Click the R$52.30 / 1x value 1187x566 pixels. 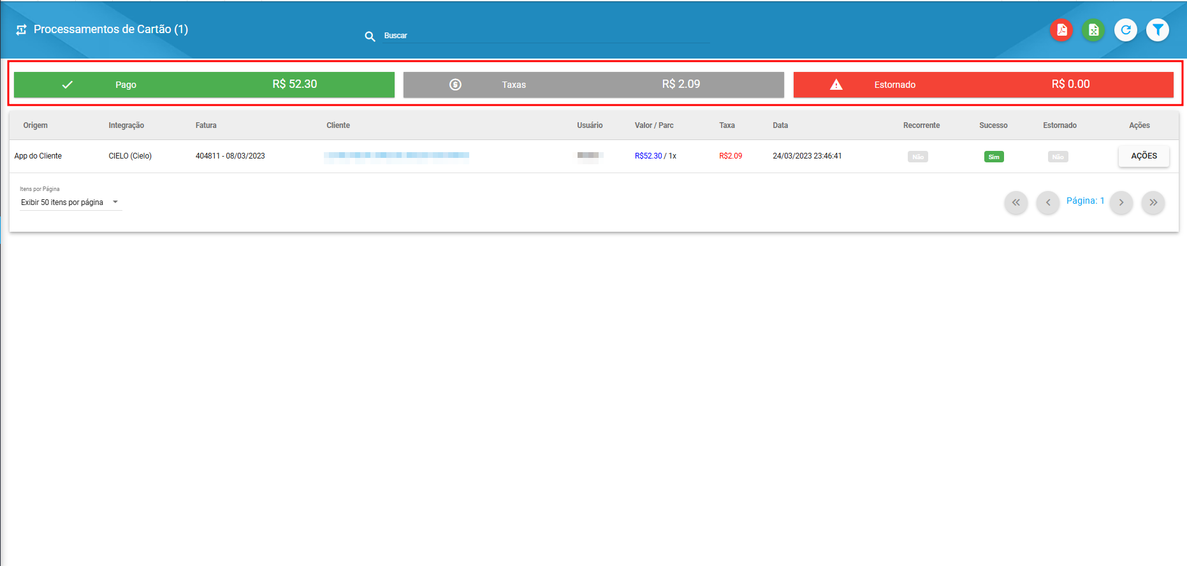[x=655, y=156]
